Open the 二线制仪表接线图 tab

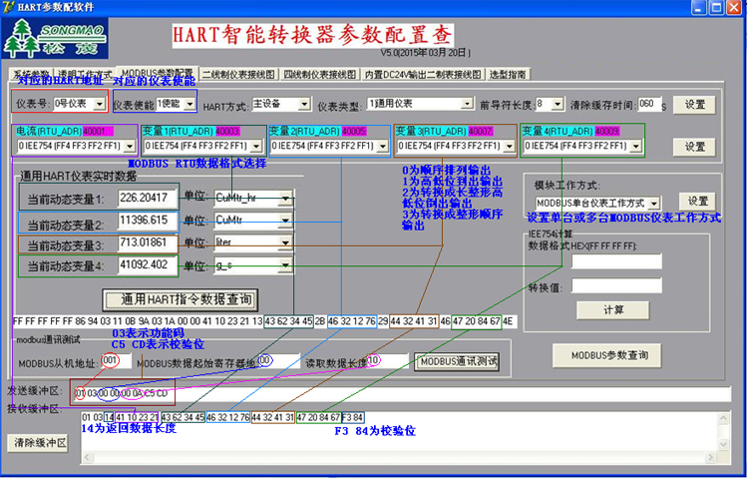[238, 75]
